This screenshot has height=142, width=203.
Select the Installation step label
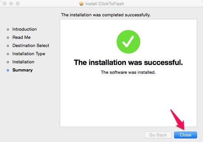pyautogui.click(x=23, y=62)
